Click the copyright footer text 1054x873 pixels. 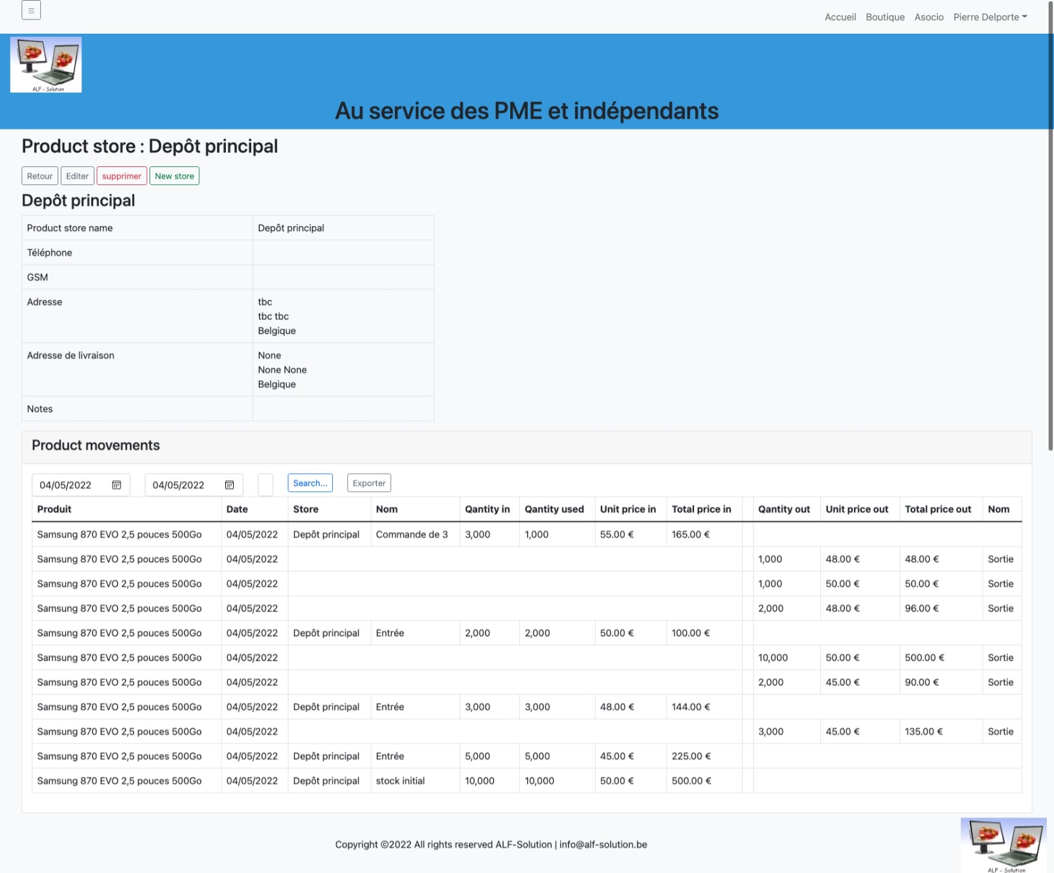coord(491,845)
